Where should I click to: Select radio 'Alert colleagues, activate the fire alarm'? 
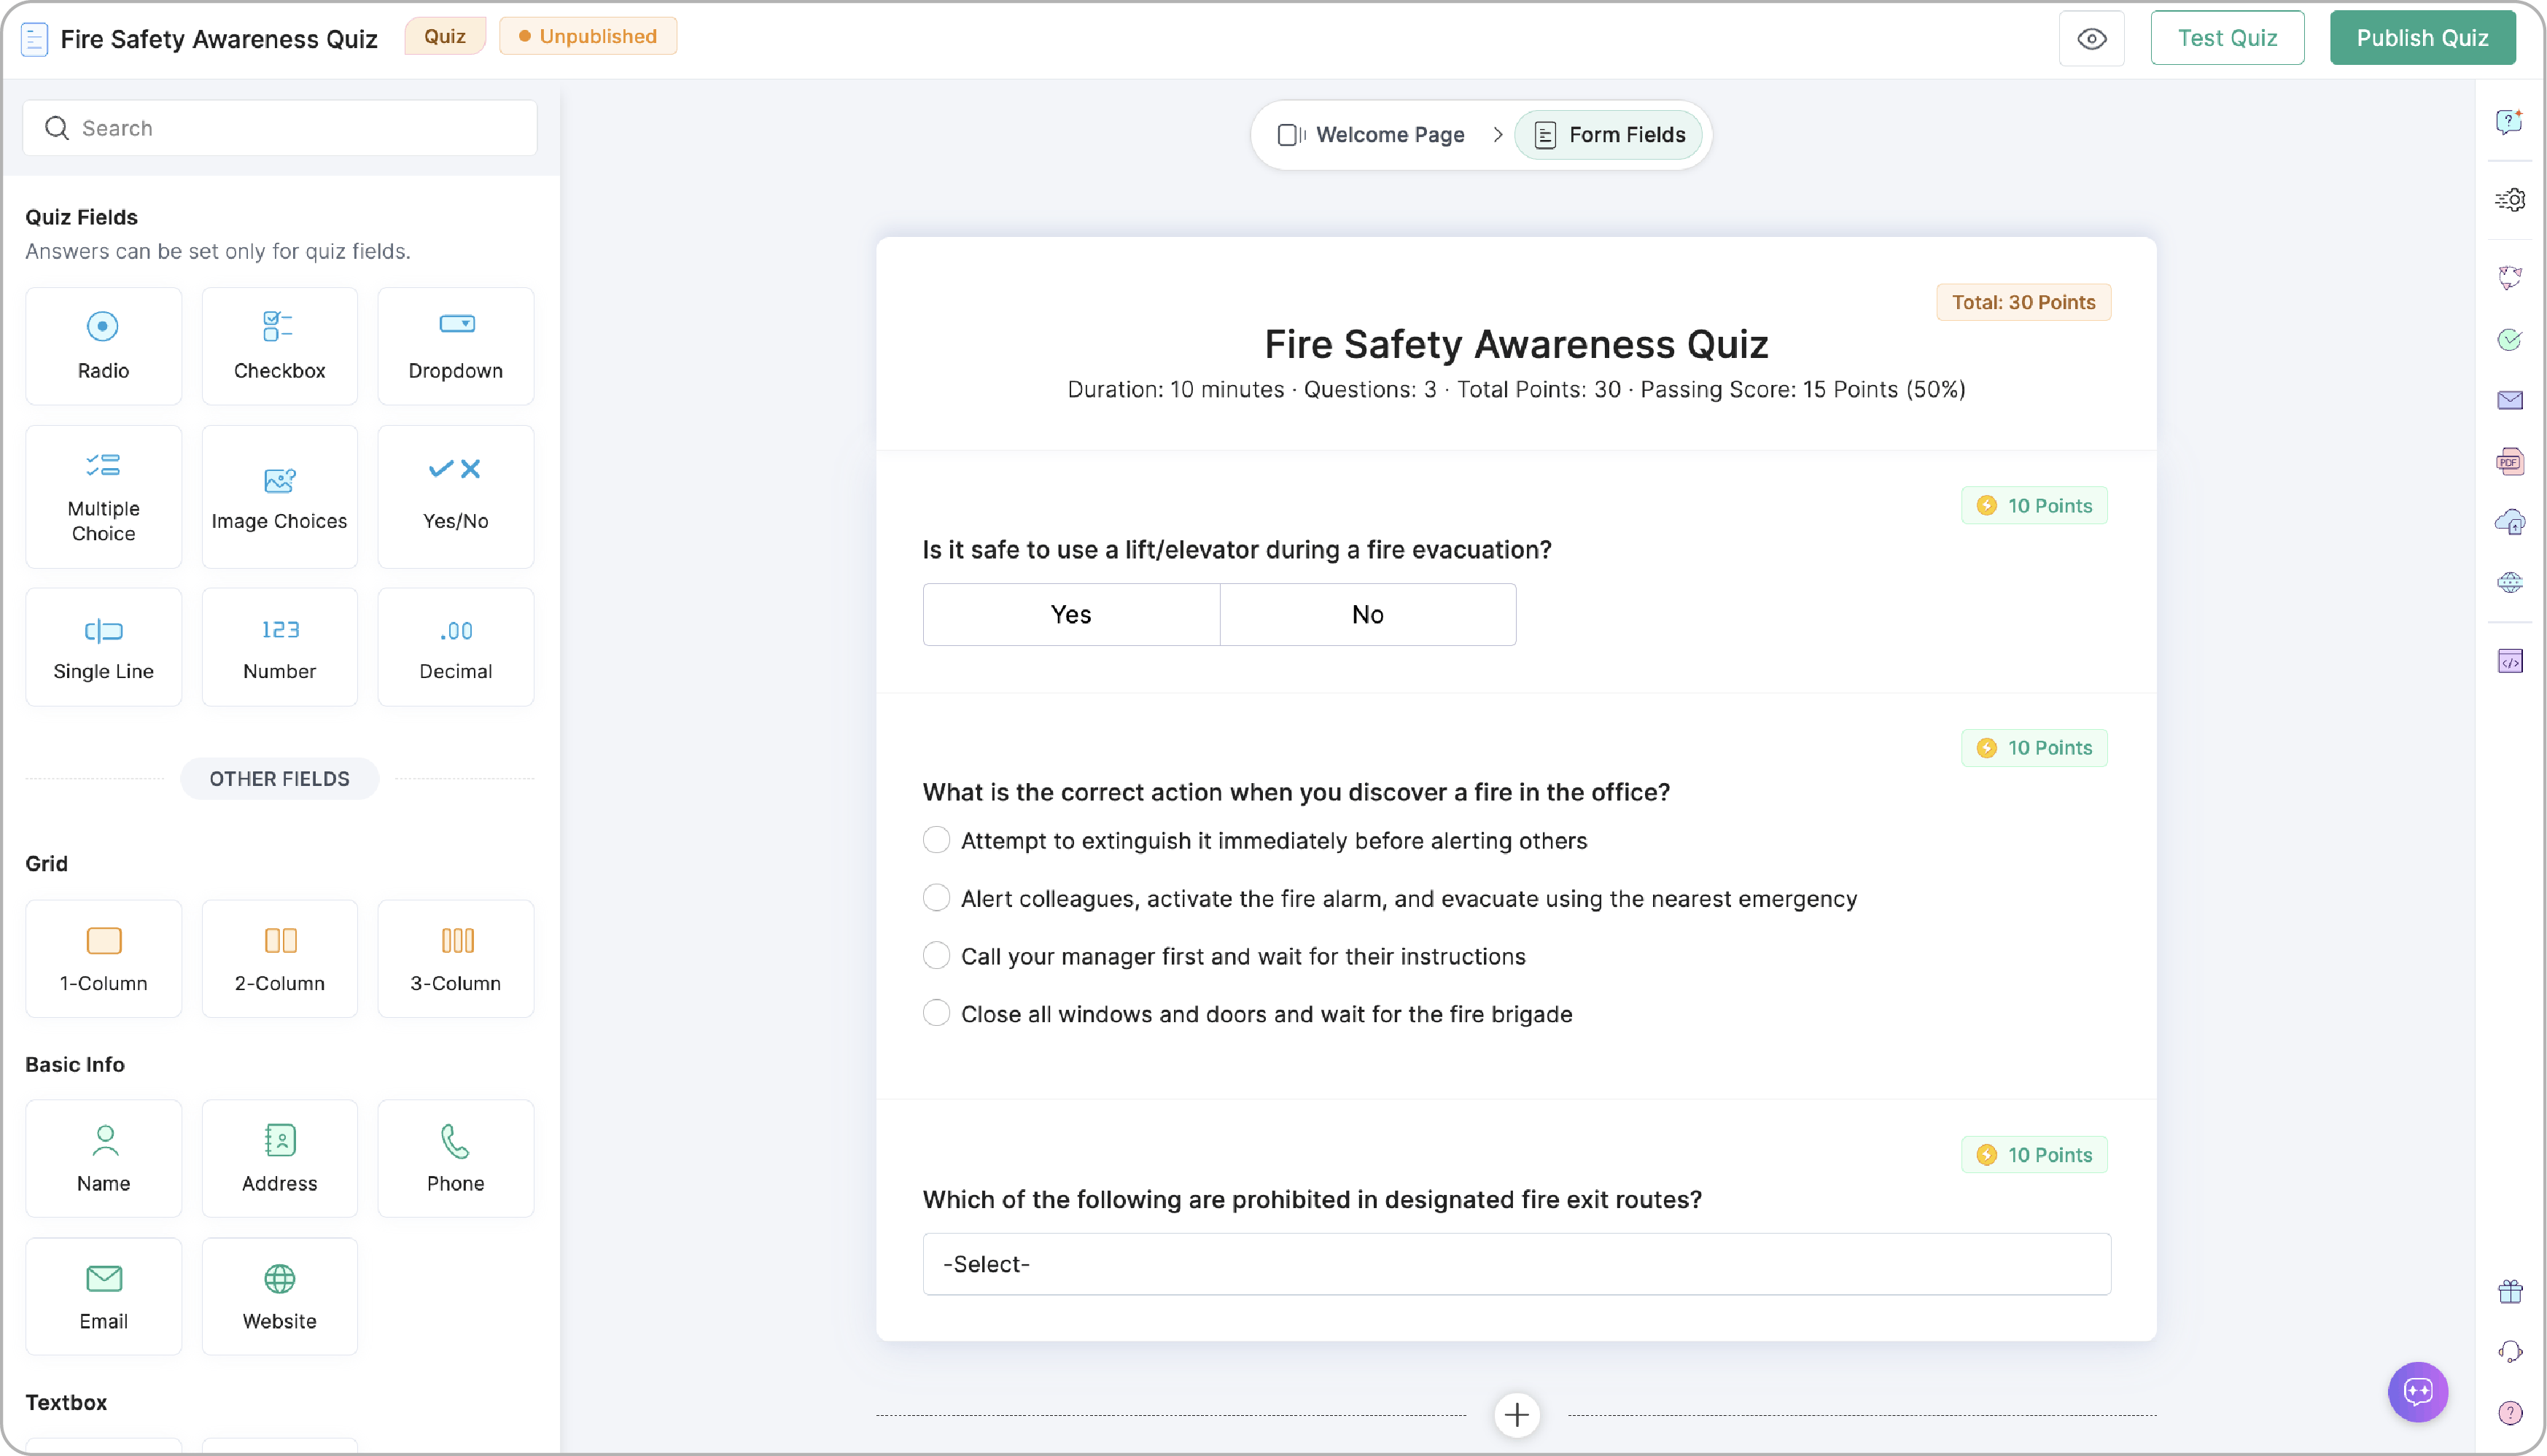936,898
